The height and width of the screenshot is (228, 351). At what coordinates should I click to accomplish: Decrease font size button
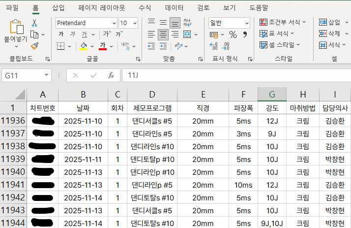(119, 34)
